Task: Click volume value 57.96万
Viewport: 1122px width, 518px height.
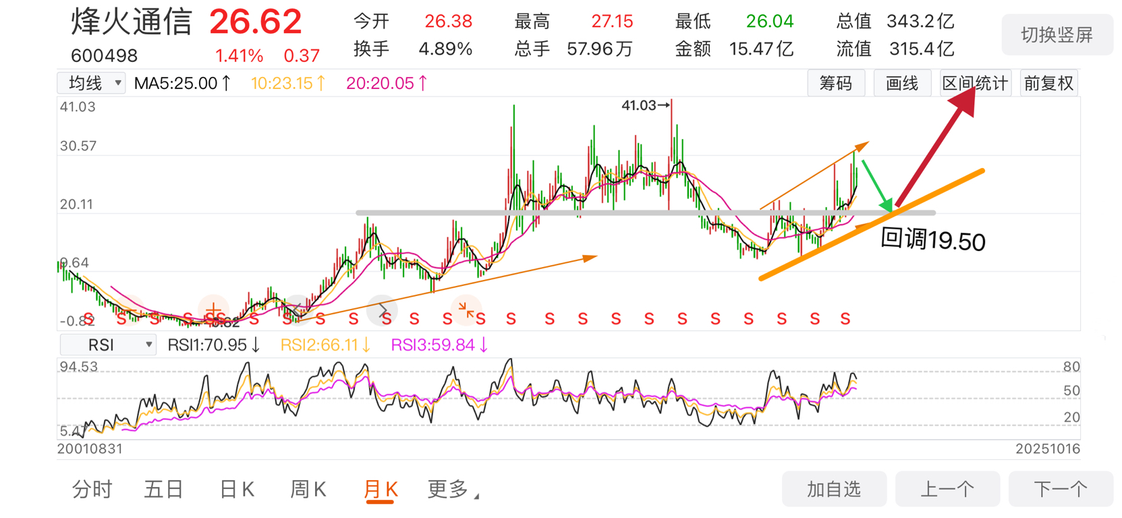Action: click(600, 49)
